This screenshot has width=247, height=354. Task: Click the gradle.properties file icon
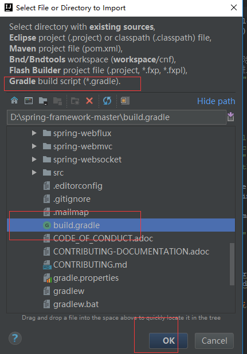[47, 278]
